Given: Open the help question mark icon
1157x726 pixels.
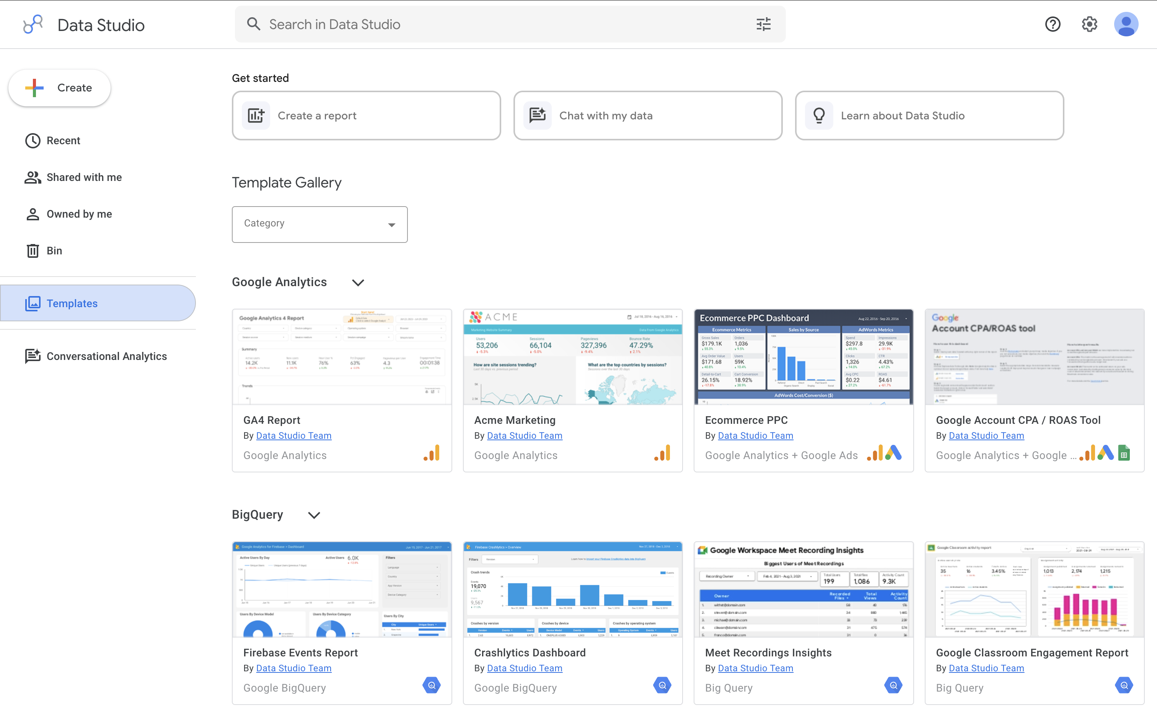Looking at the screenshot, I should click(x=1052, y=24).
